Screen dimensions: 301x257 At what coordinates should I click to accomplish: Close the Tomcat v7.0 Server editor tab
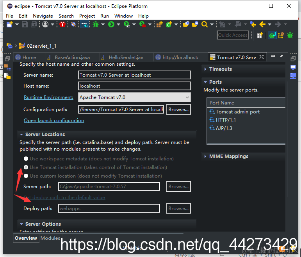click(262, 57)
